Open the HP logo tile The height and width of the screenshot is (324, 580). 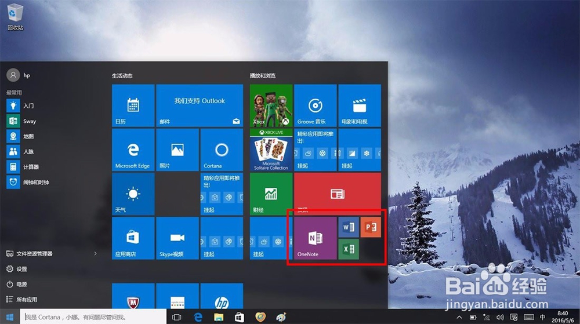(x=222, y=296)
